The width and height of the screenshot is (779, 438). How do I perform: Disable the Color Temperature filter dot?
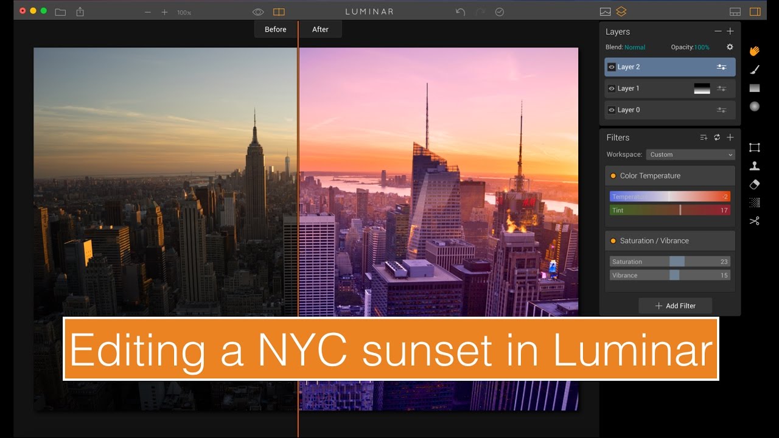(x=613, y=176)
